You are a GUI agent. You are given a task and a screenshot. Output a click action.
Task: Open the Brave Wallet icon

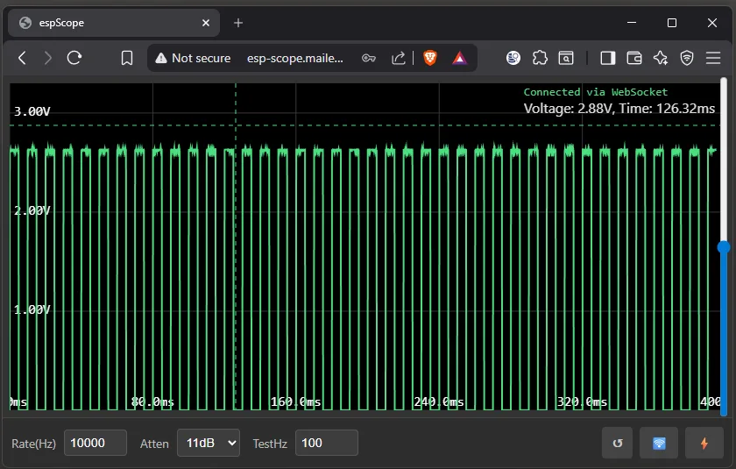pyautogui.click(x=634, y=58)
